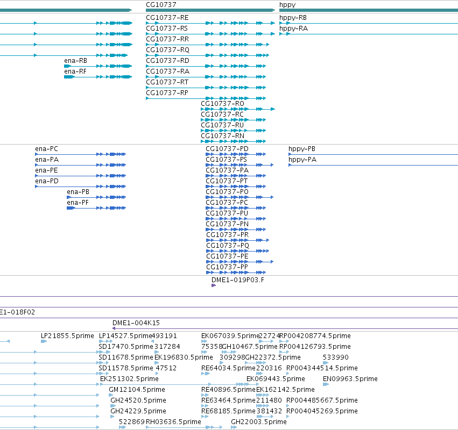Select protein label CG10737-PC
Screen dimensions: 458x430
tap(227, 203)
